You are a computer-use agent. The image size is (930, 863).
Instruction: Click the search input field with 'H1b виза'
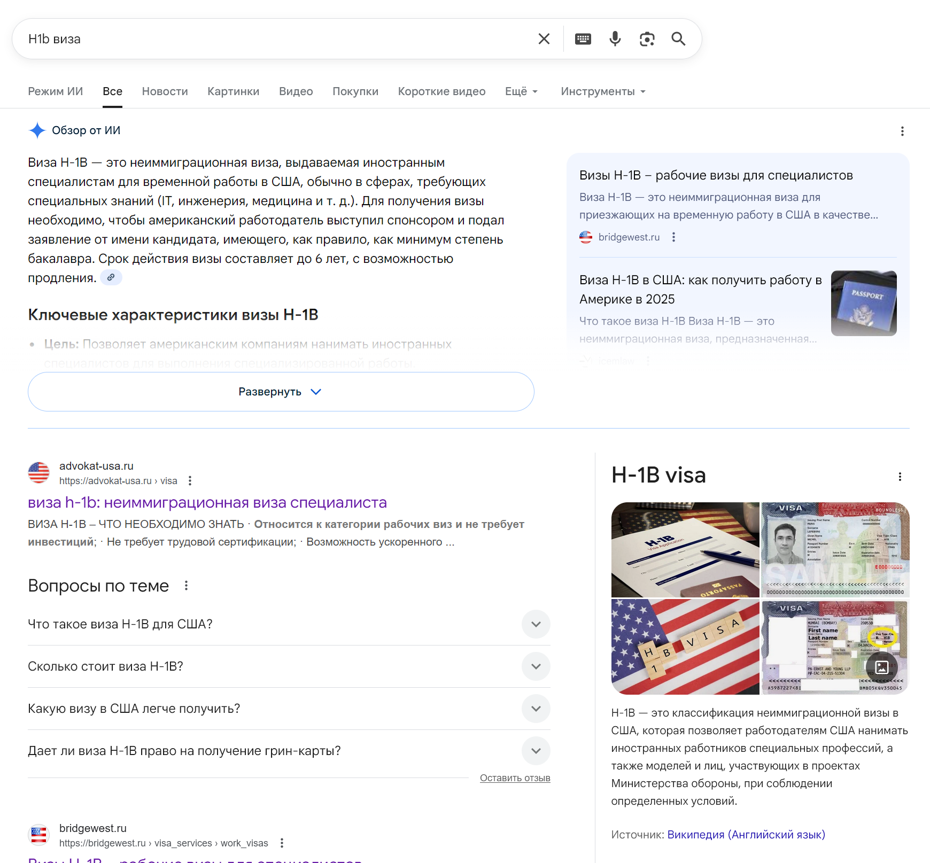click(x=278, y=39)
